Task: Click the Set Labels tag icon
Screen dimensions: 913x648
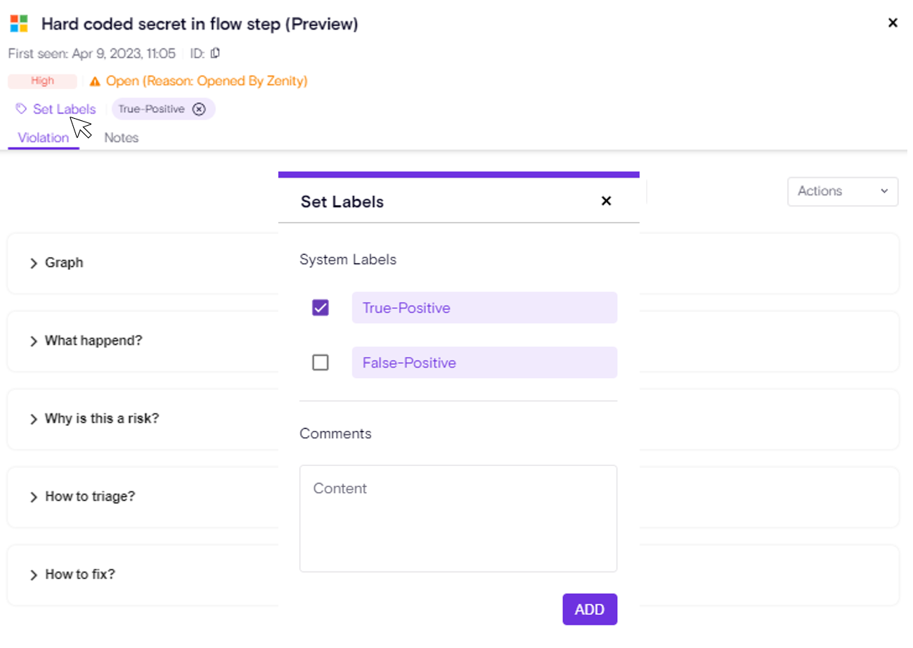Action: tap(21, 109)
